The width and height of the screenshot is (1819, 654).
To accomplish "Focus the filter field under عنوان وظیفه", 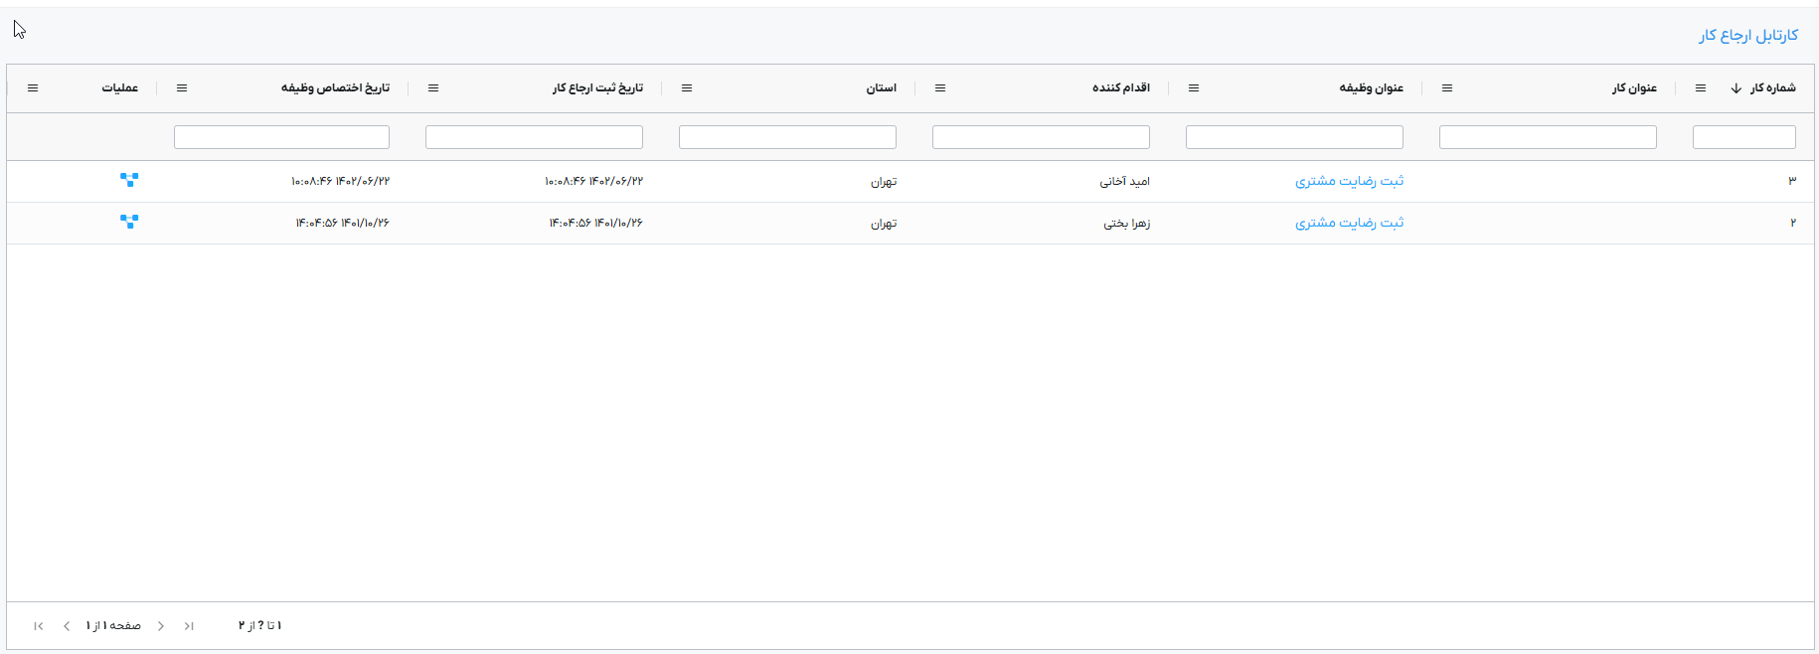I will (1294, 137).
